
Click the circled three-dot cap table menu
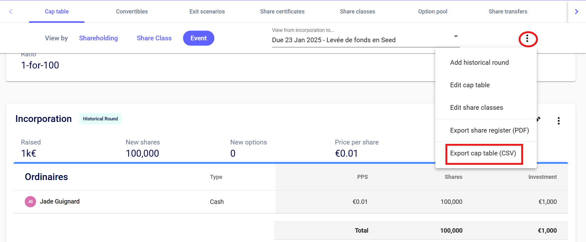(527, 38)
